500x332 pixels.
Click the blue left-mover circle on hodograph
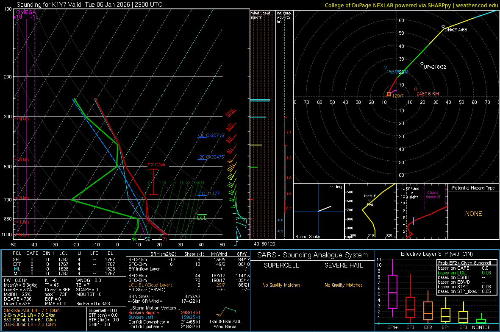[x=385, y=67]
